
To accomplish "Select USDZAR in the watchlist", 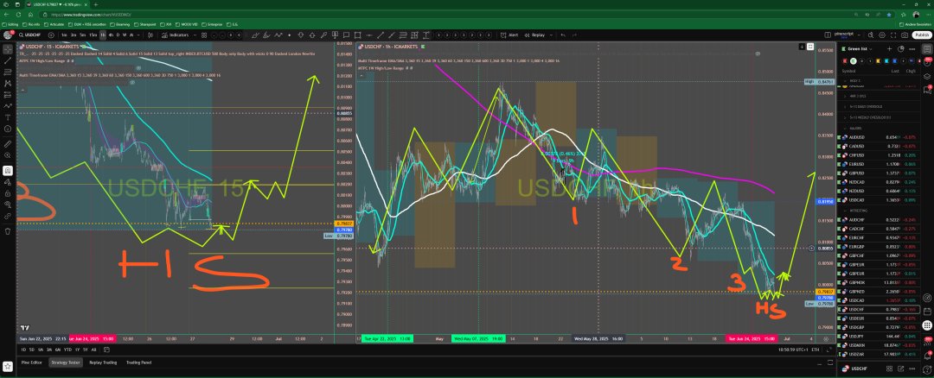I will point(879,354).
